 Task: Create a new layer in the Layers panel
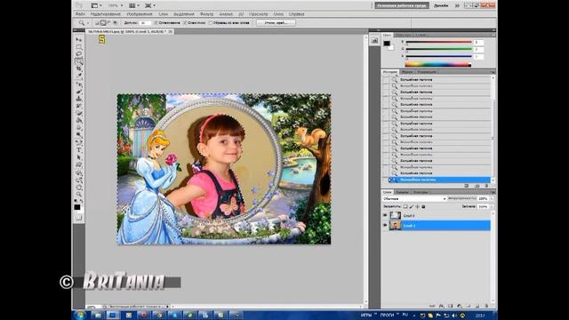[477, 306]
